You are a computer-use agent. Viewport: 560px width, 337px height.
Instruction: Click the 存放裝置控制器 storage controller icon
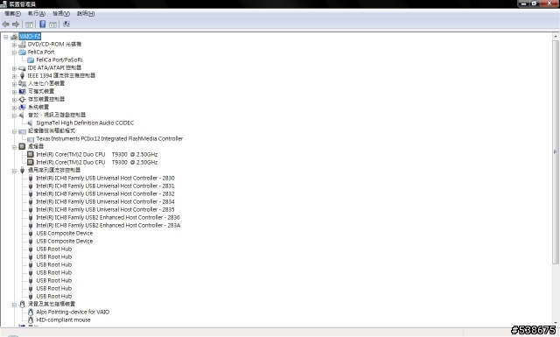click(x=22, y=99)
